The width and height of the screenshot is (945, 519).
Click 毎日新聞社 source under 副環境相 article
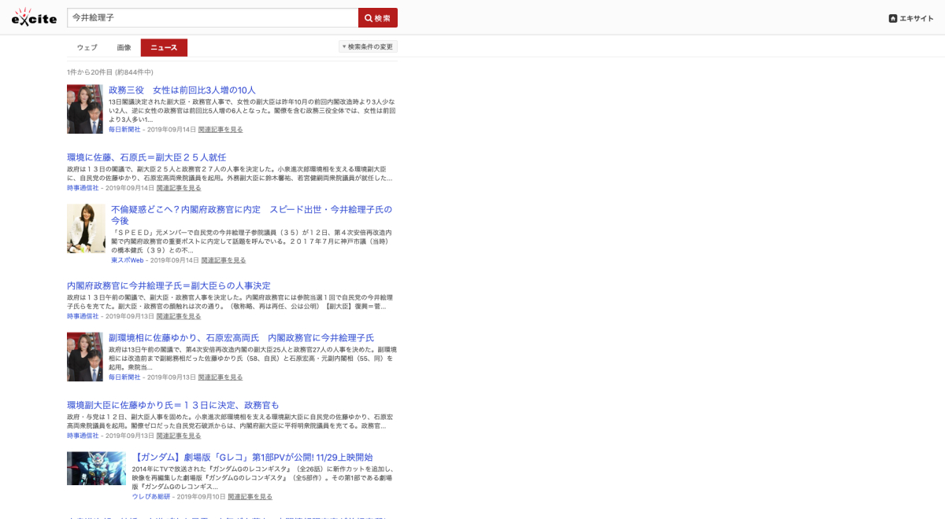124,377
